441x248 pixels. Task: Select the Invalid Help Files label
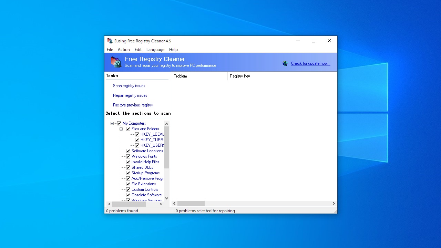click(x=145, y=162)
